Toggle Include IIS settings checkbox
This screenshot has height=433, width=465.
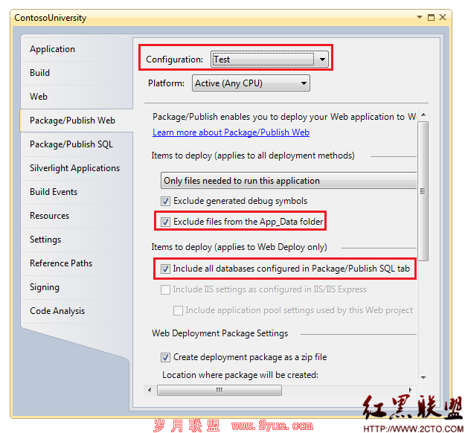click(x=165, y=289)
